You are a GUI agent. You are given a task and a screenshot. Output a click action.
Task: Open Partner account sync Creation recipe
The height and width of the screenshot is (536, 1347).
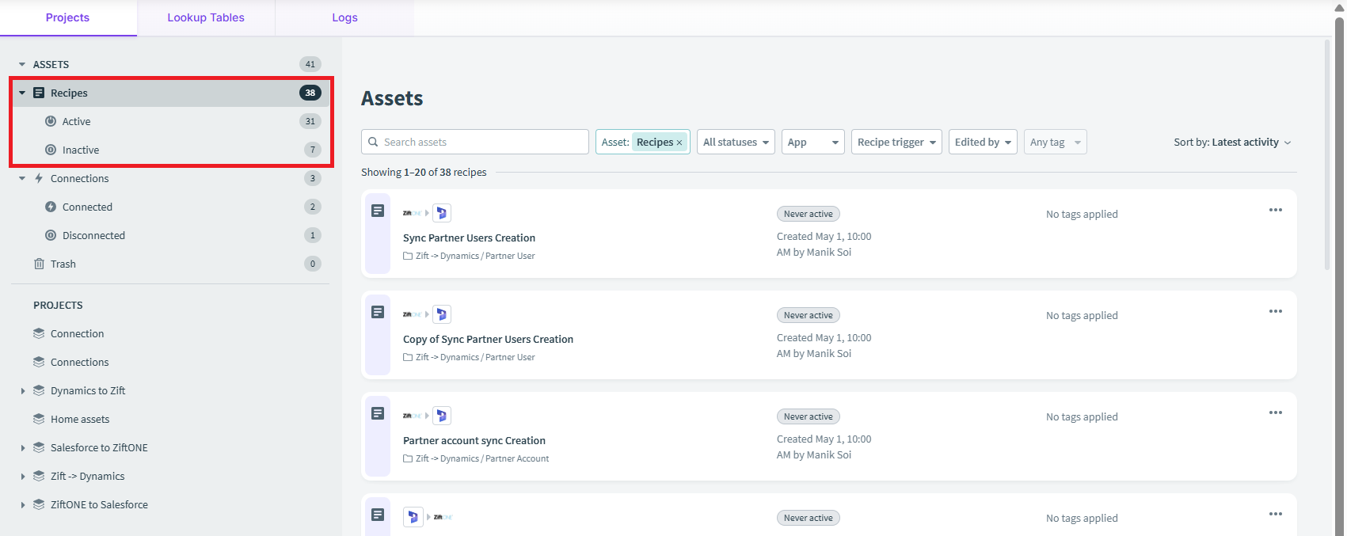pyautogui.click(x=474, y=440)
